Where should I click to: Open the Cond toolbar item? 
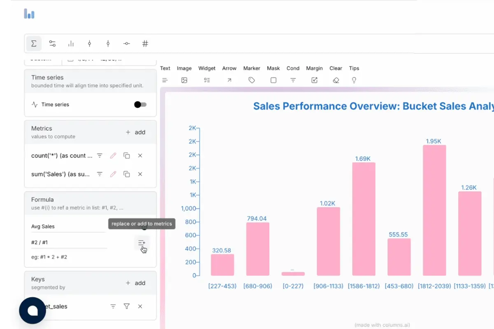pos(293,68)
